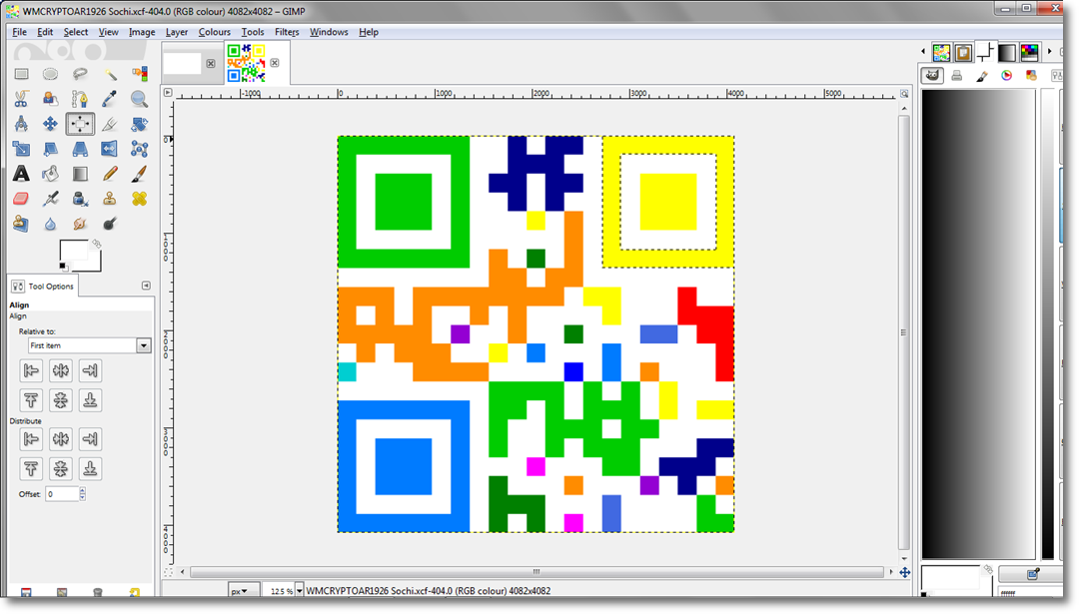Distribute left edges of targets

(x=31, y=439)
